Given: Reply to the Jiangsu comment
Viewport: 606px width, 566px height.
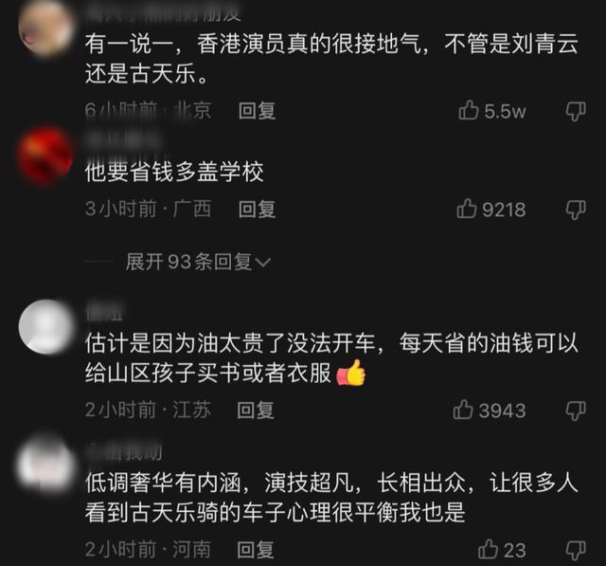Looking at the screenshot, I should tap(256, 411).
